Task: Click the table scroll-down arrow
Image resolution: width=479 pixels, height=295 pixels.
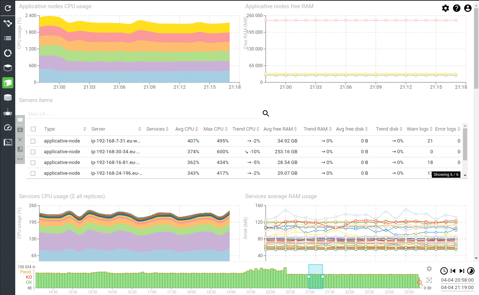Action: 465,176
